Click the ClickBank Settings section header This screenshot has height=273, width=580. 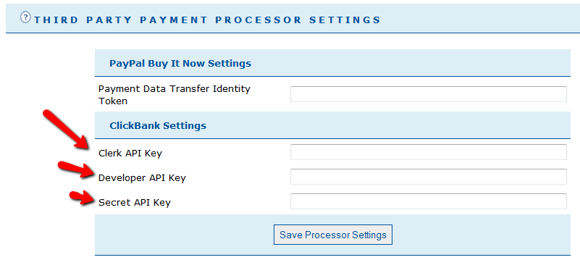[x=158, y=126]
